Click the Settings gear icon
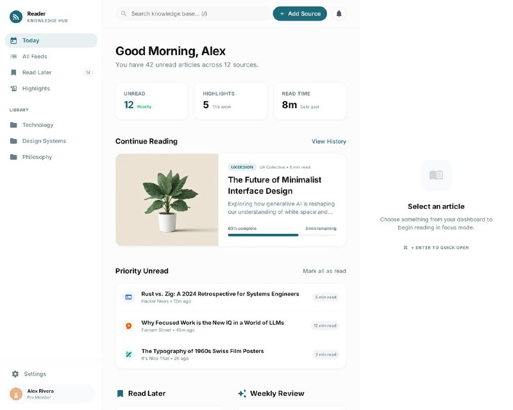Image resolution: width=513 pixels, height=410 pixels. [x=15, y=373]
